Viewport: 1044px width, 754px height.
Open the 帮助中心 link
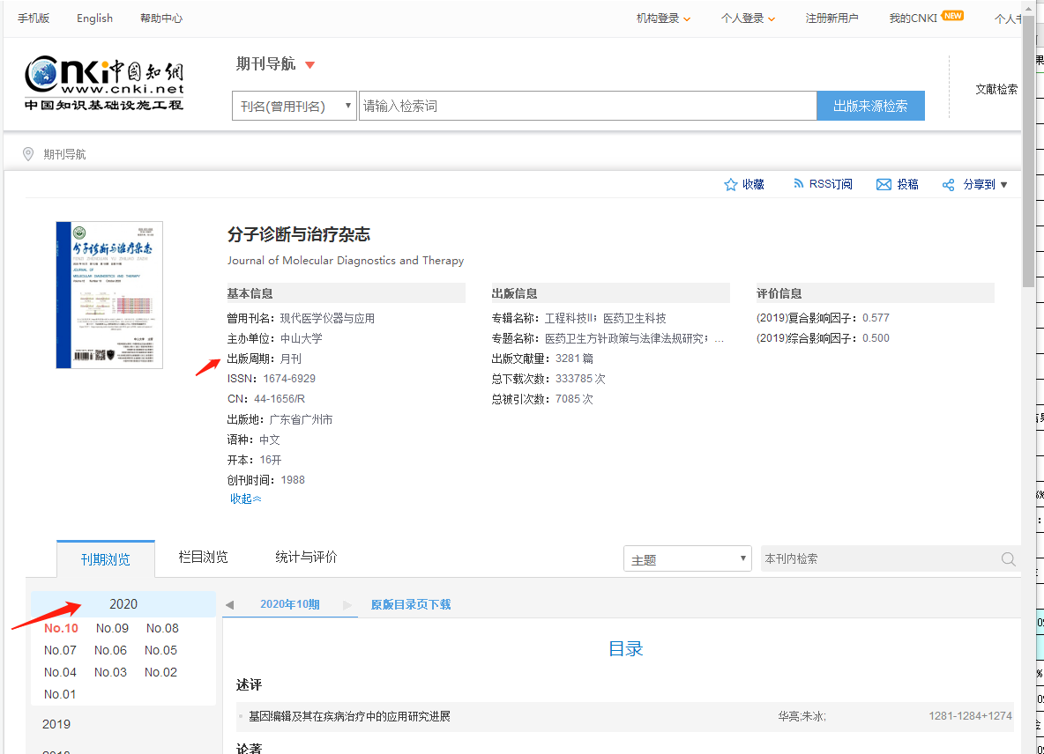point(161,18)
